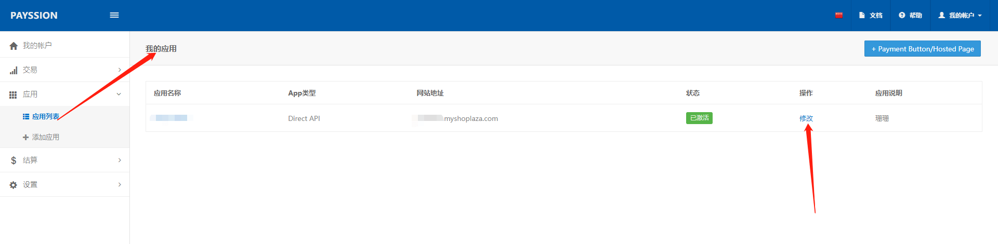The height and width of the screenshot is (244, 998).
Task: Click the PAYSSION logo
Action: (x=34, y=16)
